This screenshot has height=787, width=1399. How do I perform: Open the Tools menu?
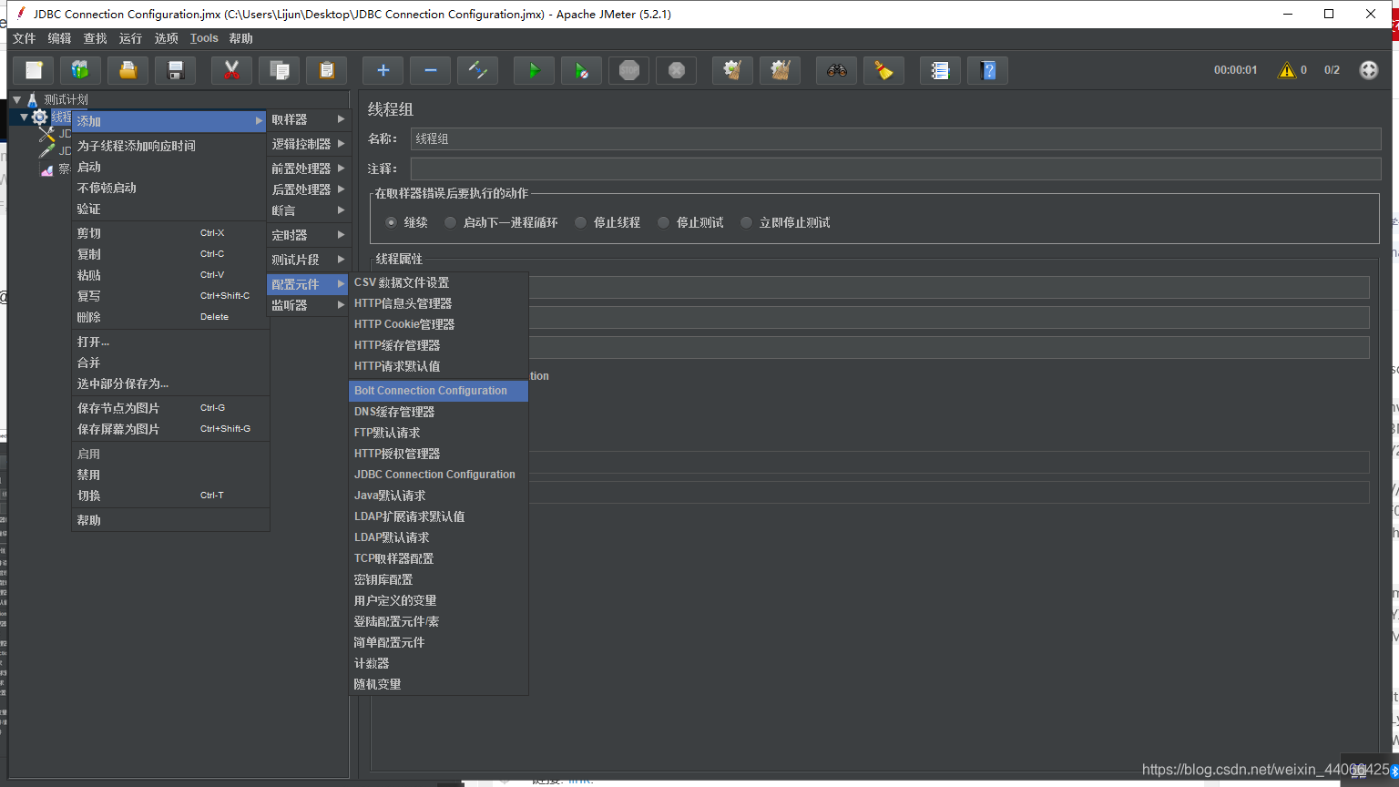[x=204, y=38]
